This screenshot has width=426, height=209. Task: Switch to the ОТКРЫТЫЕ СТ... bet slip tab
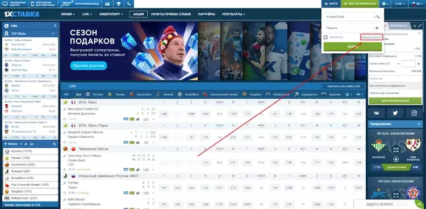(x=399, y=25)
